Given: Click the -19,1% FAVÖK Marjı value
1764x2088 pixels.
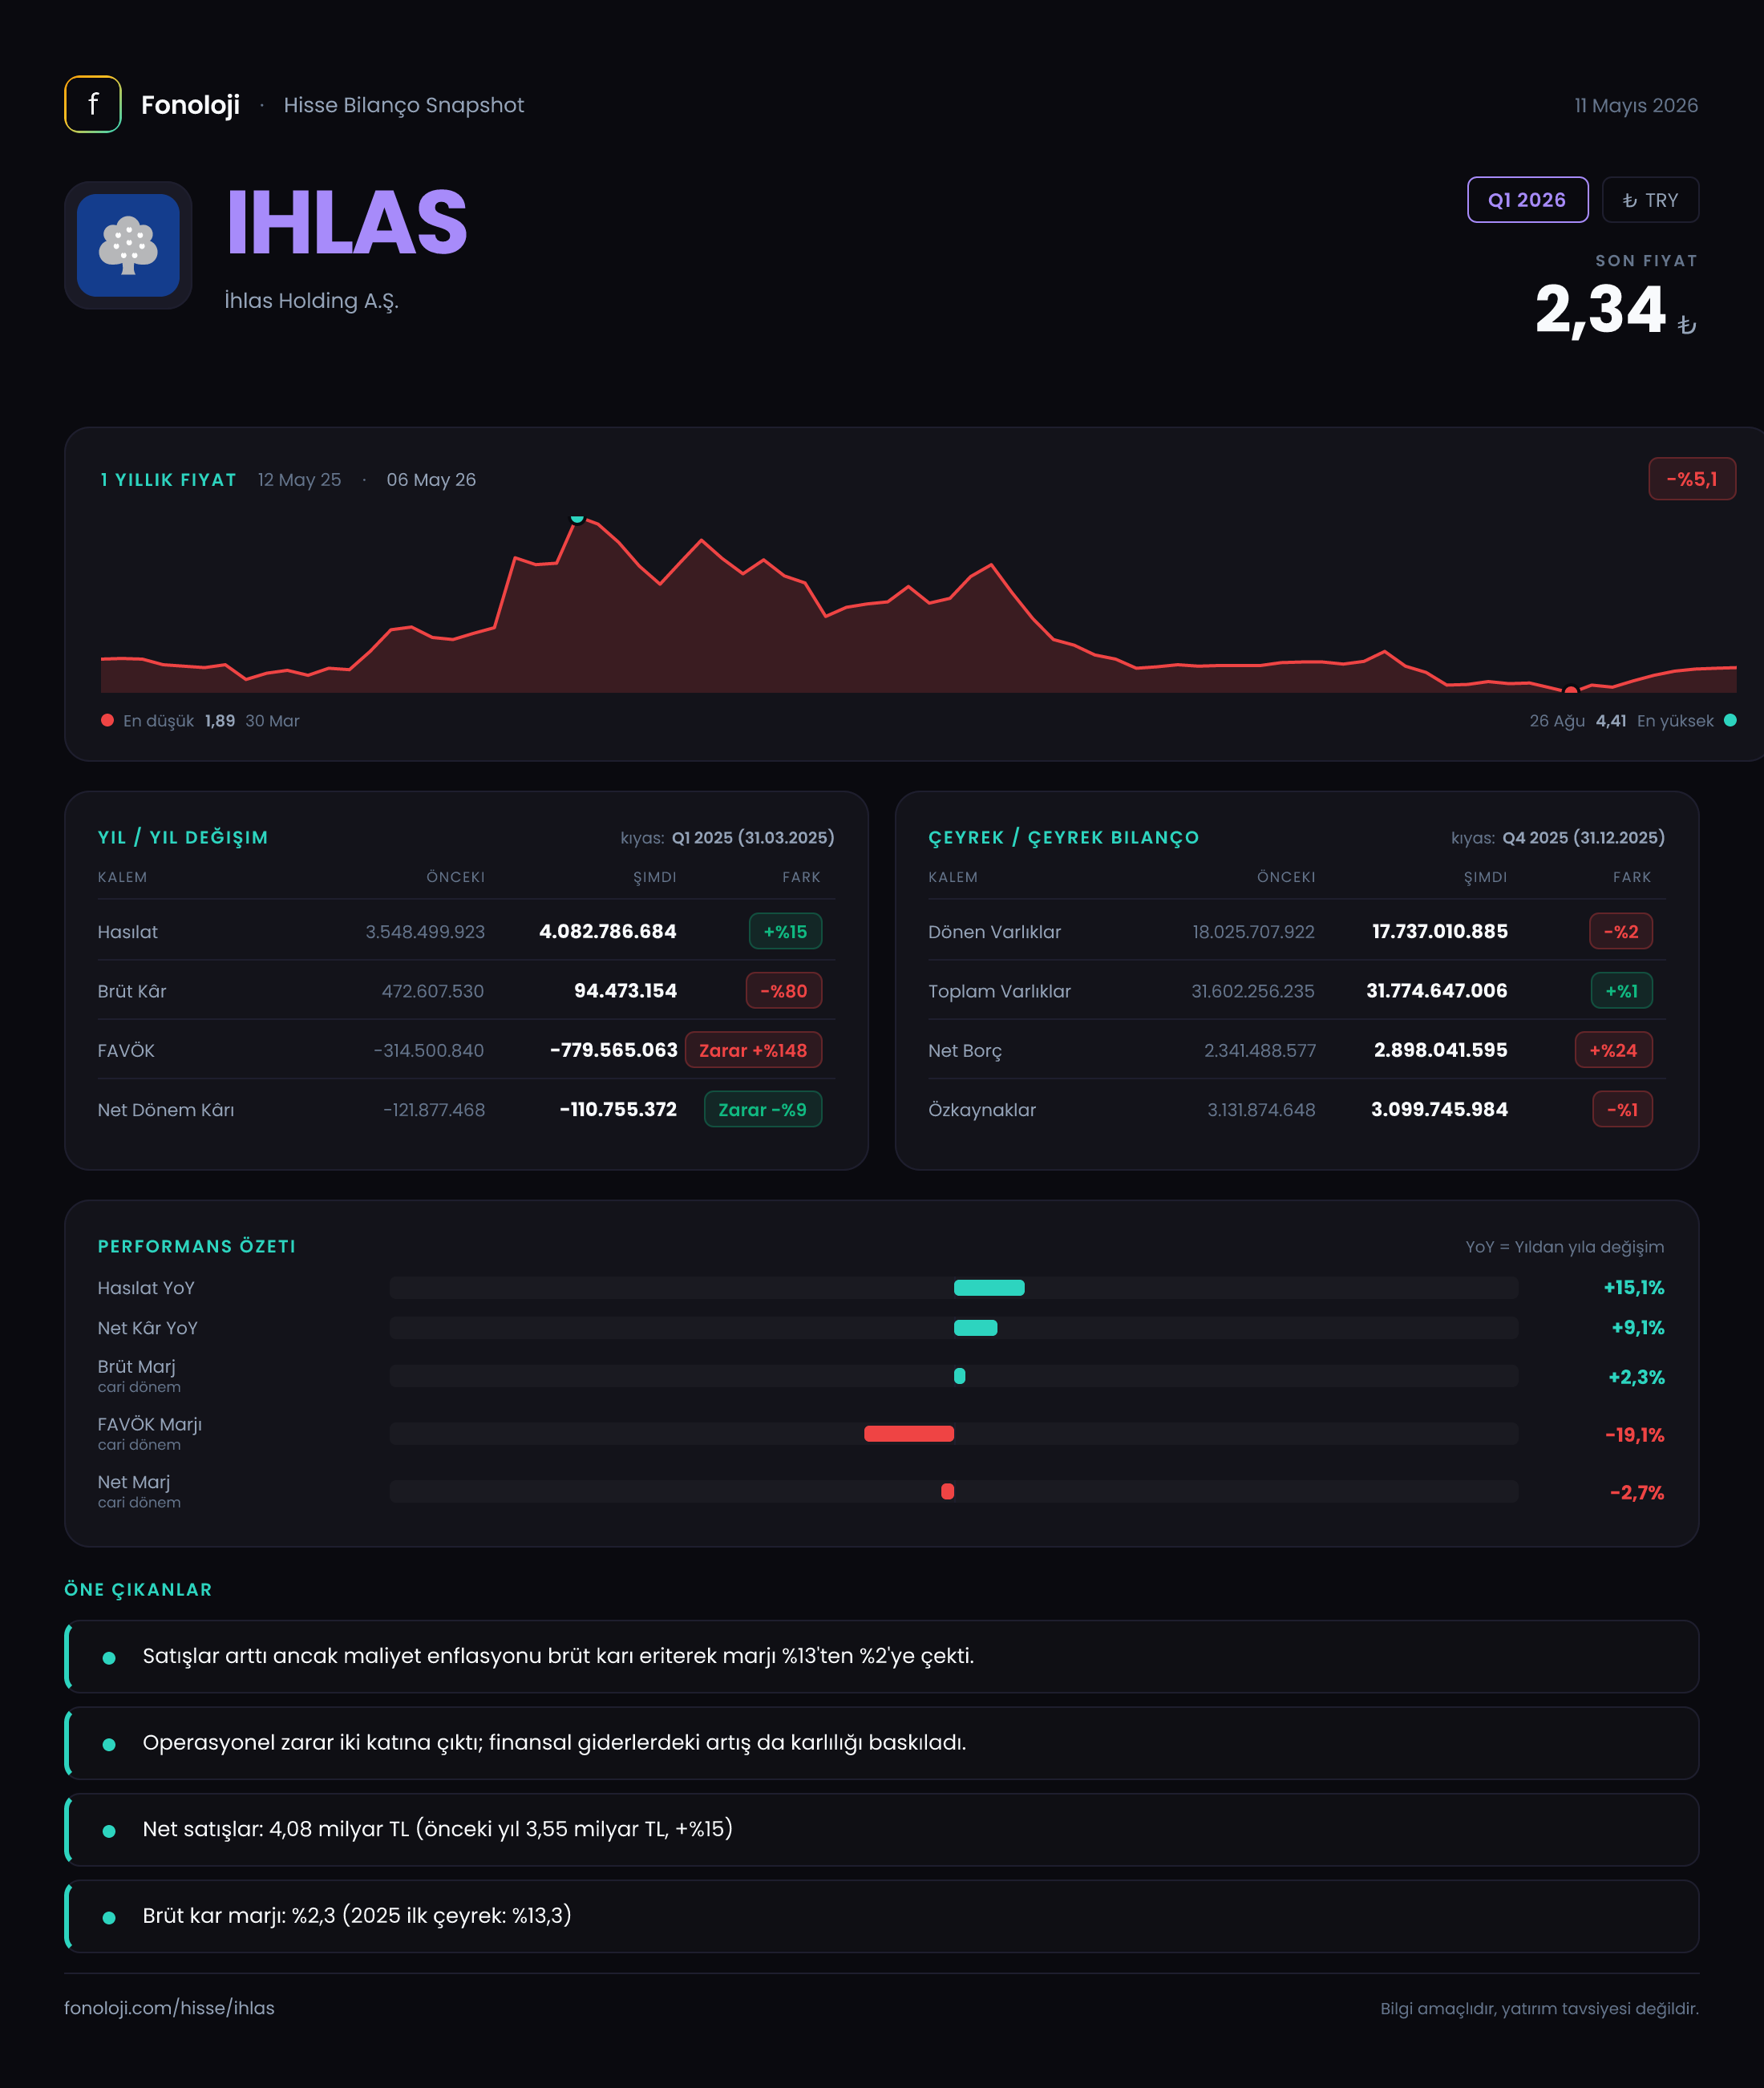Looking at the screenshot, I should tap(1635, 1434).
